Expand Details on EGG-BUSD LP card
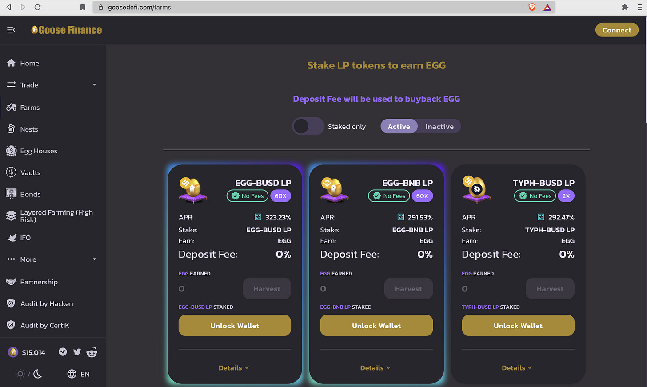The image size is (647, 387). (234, 368)
